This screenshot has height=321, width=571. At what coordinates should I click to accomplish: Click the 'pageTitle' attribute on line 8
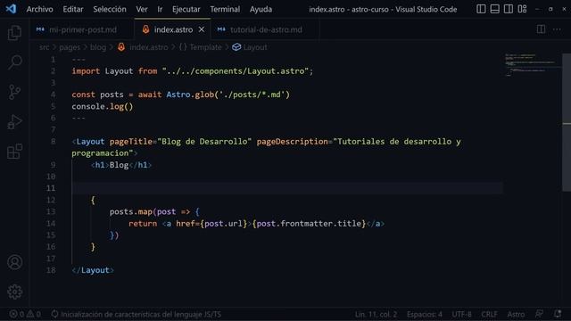click(131, 141)
